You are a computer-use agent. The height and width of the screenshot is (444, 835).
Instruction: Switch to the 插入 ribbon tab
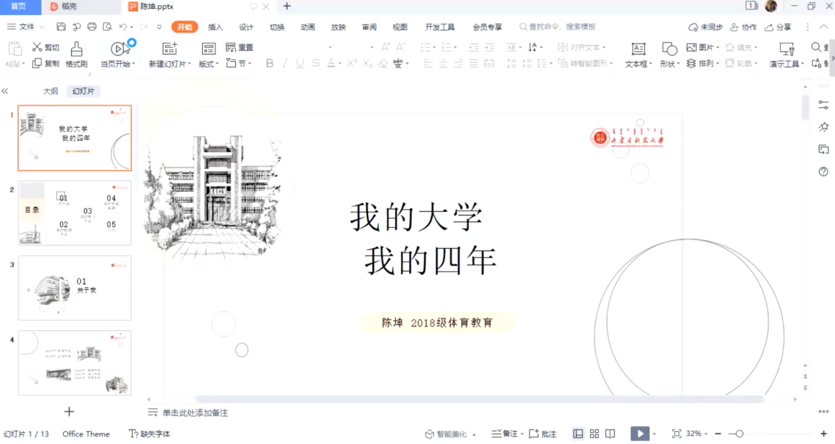point(215,27)
